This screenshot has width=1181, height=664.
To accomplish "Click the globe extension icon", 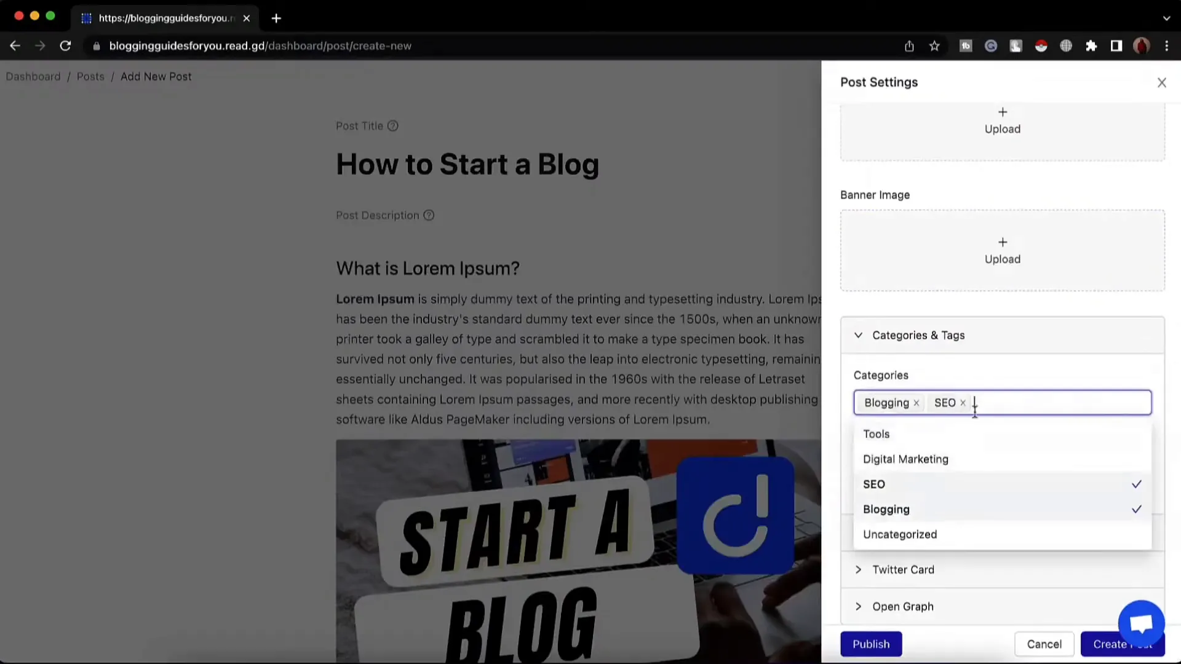I will (x=1066, y=46).
